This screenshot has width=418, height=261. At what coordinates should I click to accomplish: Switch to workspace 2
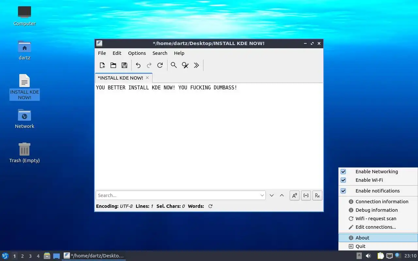pos(22,256)
